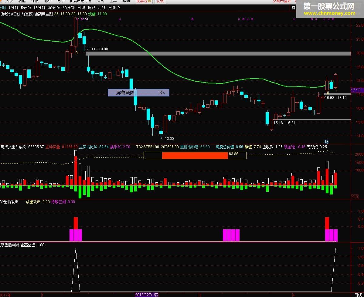Click the 22.58 high price label
This screenshot has height=297, width=364.
click(x=84, y=19)
